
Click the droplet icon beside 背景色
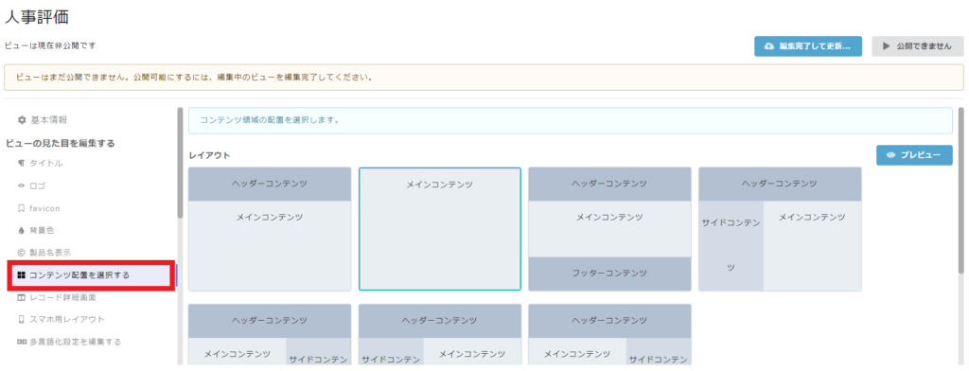22,230
